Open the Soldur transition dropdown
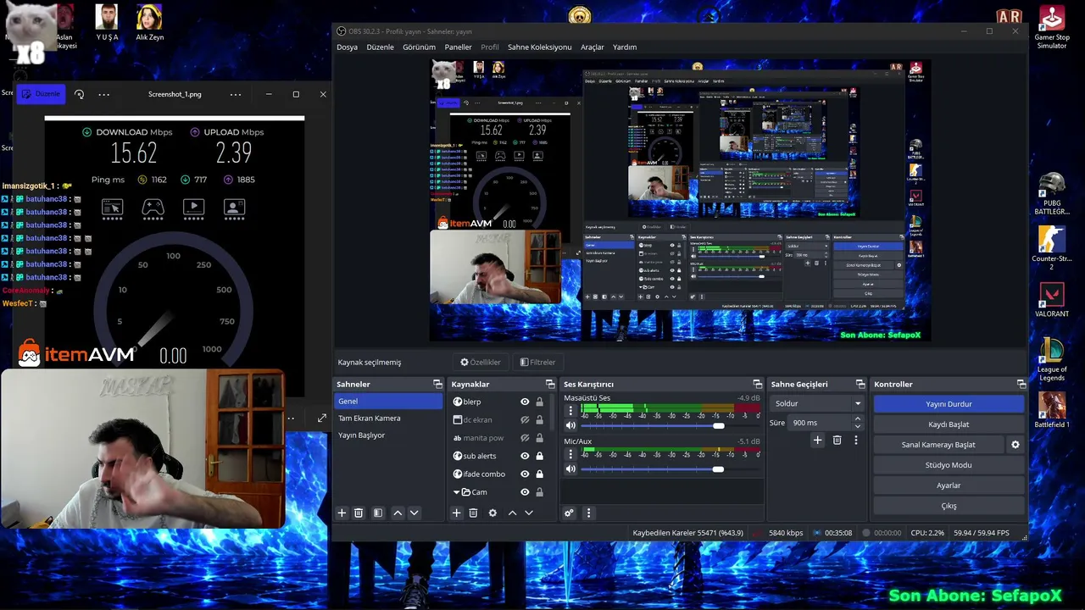The width and height of the screenshot is (1085, 610). (817, 403)
